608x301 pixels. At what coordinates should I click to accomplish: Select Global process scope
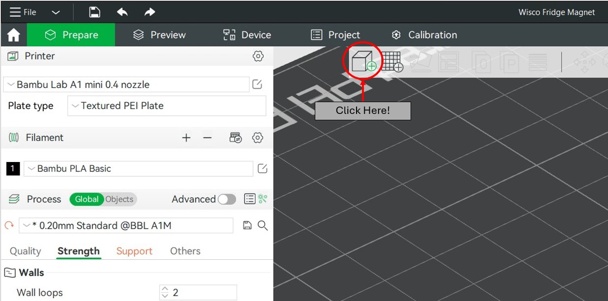86,199
